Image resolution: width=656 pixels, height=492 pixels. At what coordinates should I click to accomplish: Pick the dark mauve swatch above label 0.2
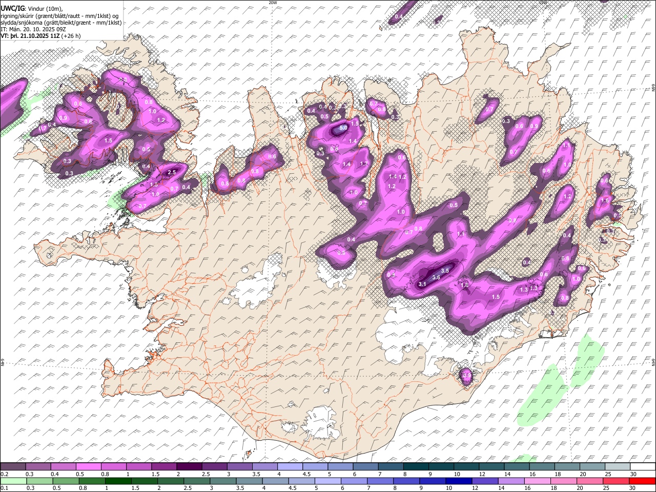pos(13,467)
